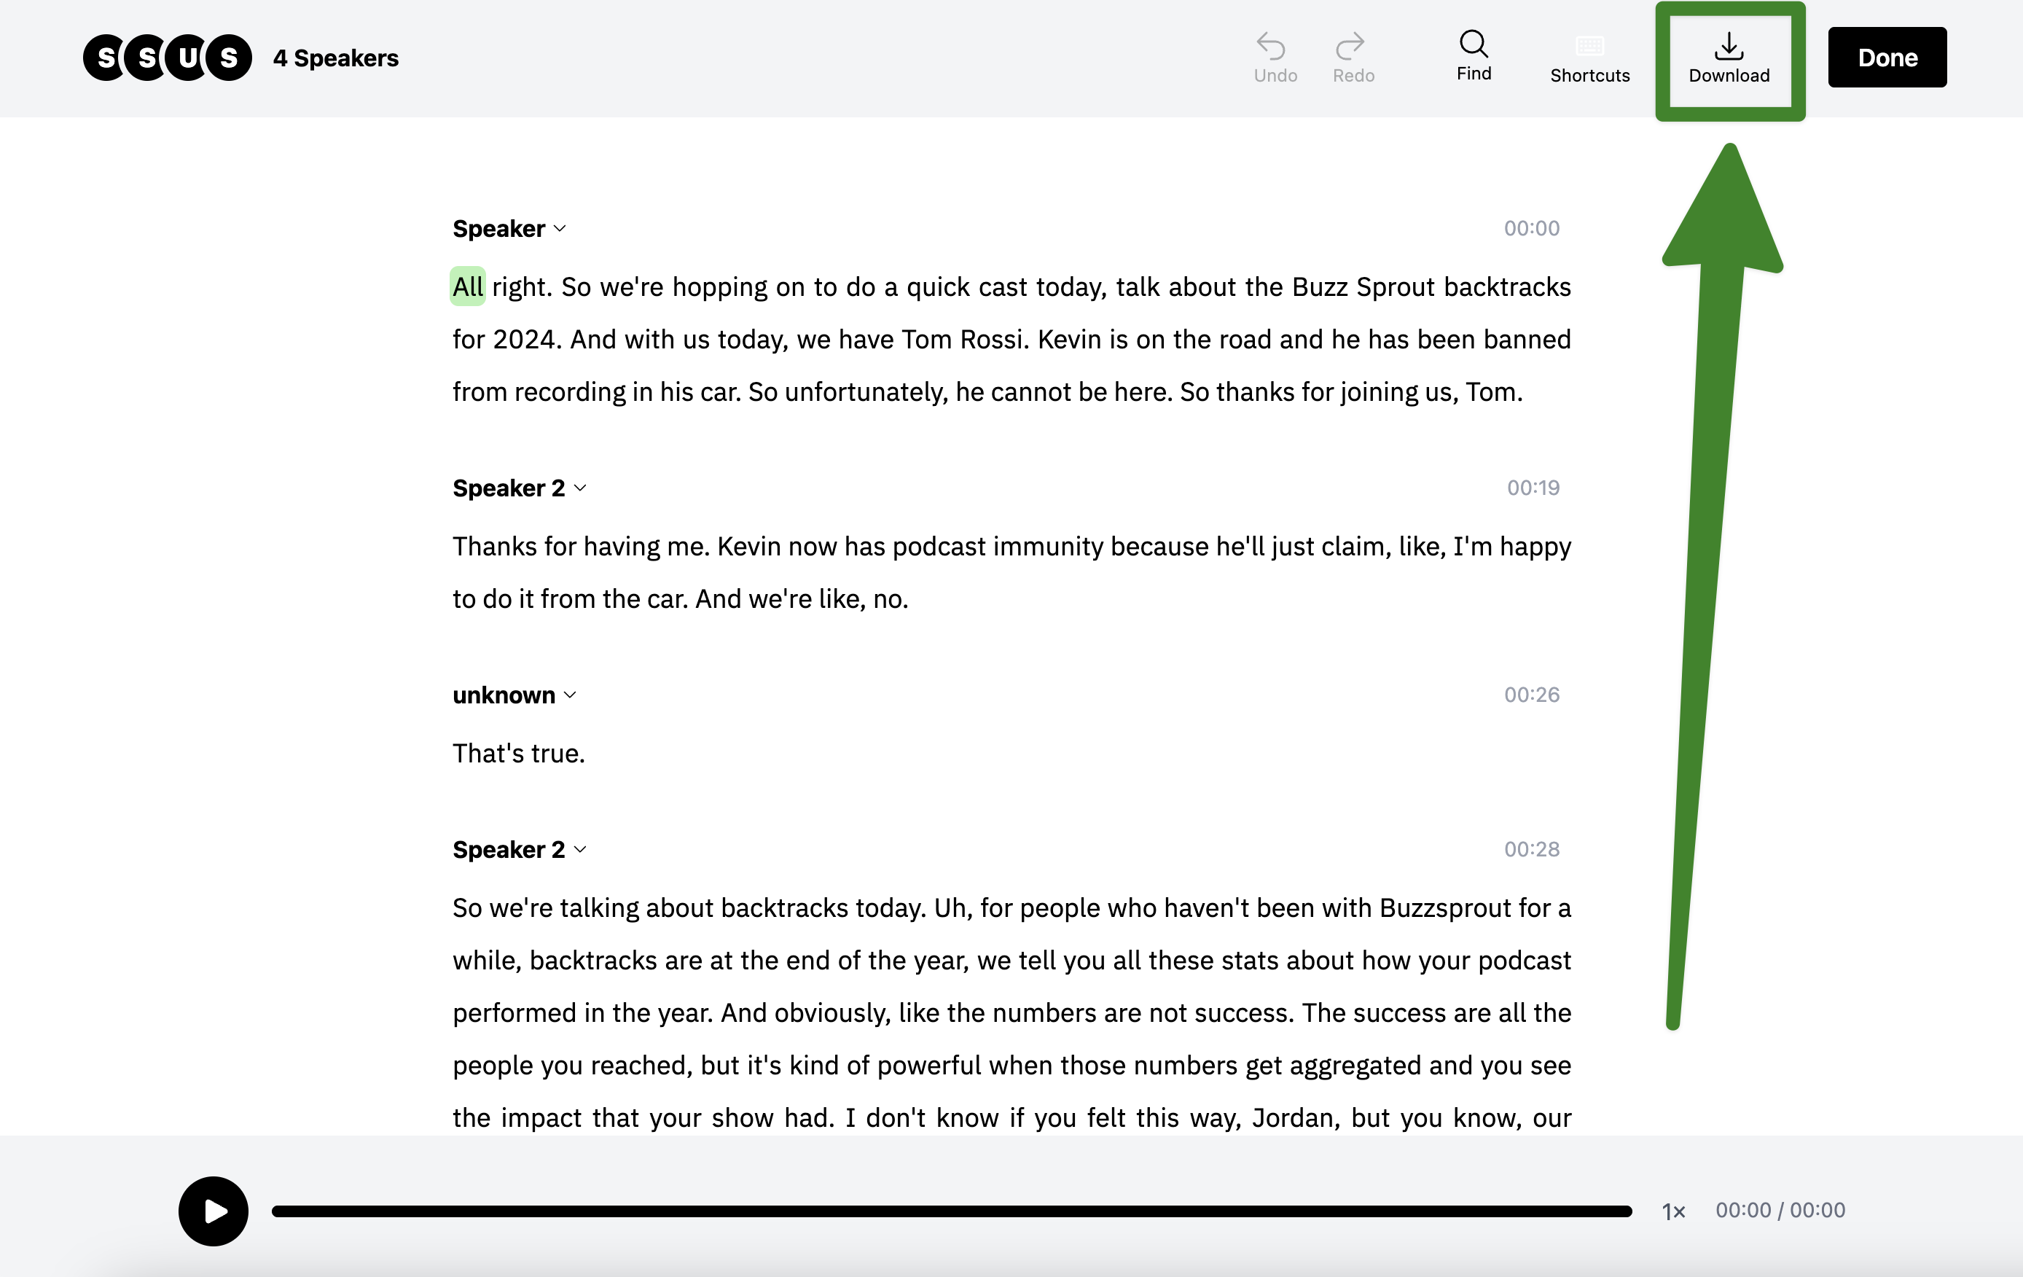
Task: Play the audio recording
Action: (x=214, y=1211)
